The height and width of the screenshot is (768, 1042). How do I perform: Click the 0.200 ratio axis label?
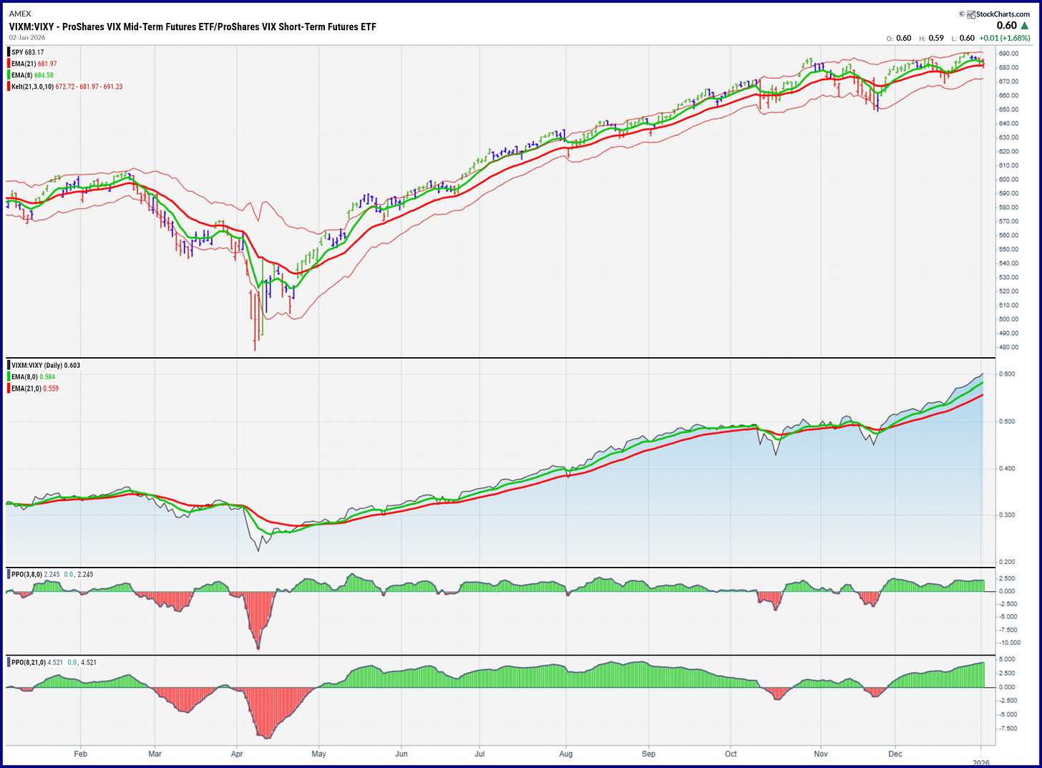tap(1007, 563)
